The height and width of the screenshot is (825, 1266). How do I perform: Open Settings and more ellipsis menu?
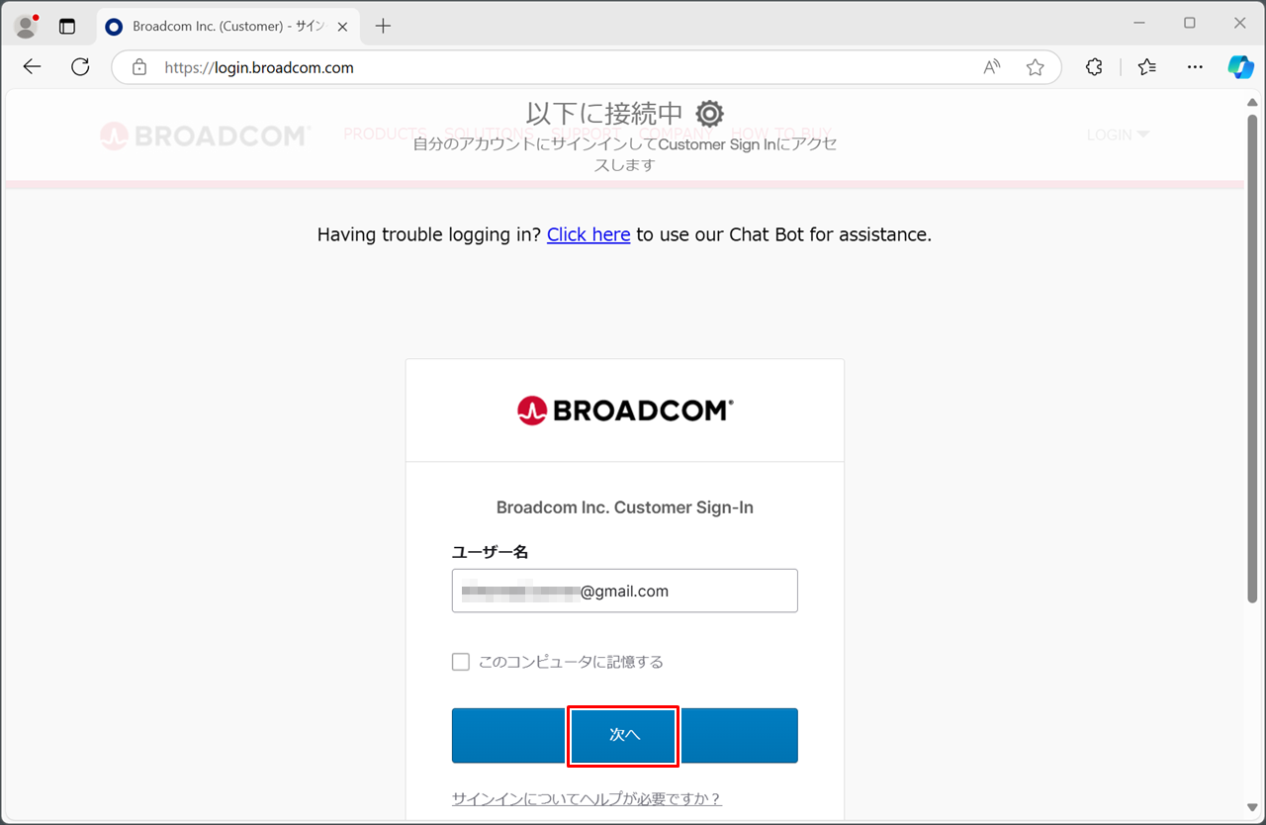point(1195,67)
